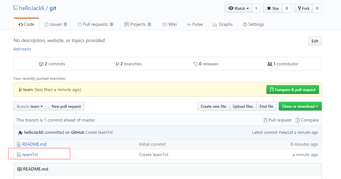Viewport: 341px width, 179px height.
Task: Click the star icon in Star button
Action: pyautogui.click(x=269, y=8)
